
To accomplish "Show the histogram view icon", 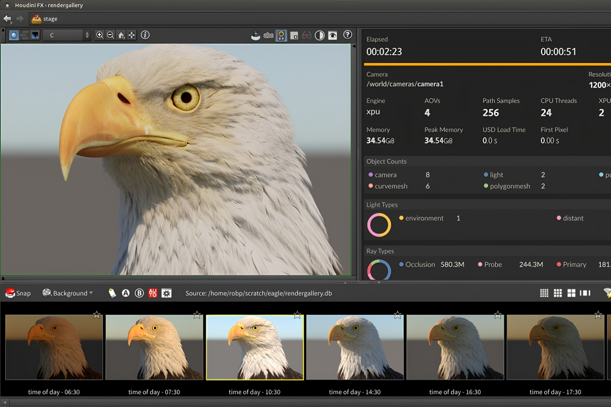I will click(35, 35).
